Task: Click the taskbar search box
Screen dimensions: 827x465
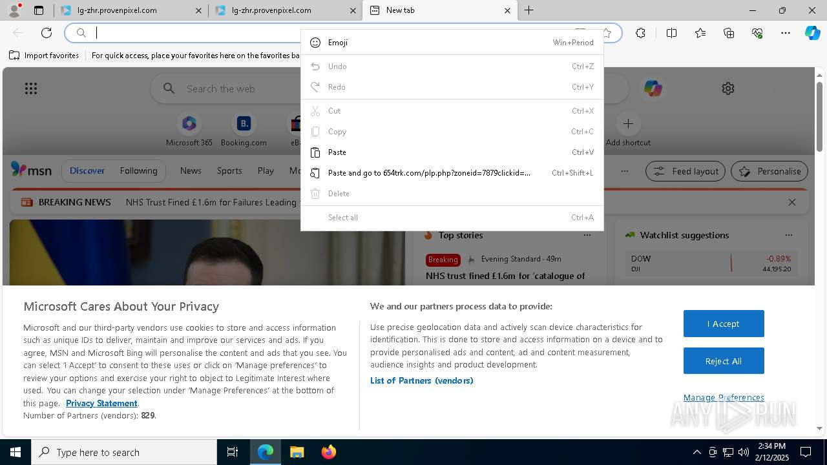Action: tap(124, 452)
